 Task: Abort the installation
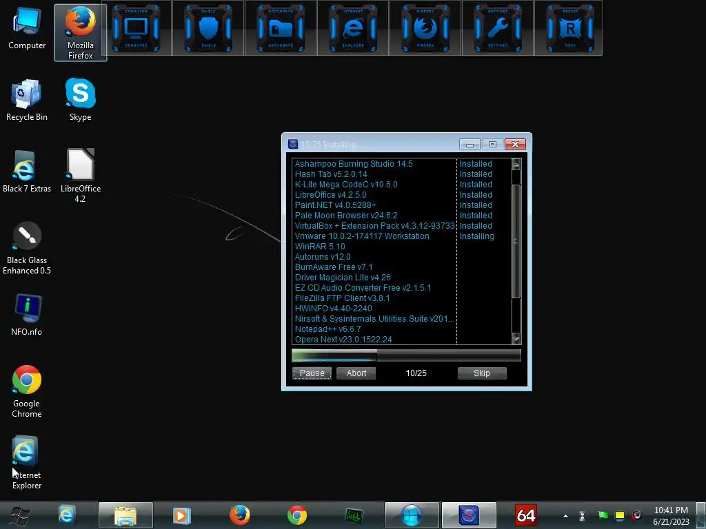[x=356, y=373]
